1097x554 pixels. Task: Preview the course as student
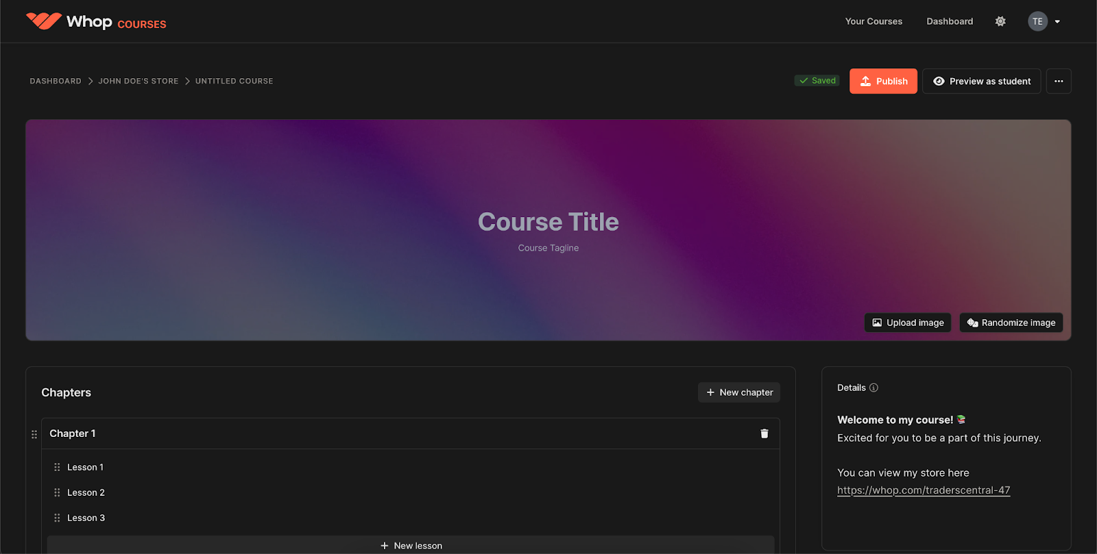981,81
